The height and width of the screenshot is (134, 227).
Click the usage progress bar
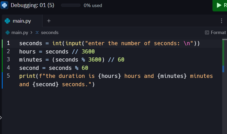[x=71, y=5]
